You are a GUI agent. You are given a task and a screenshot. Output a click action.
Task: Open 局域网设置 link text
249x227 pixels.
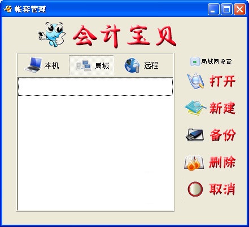tap(216, 61)
